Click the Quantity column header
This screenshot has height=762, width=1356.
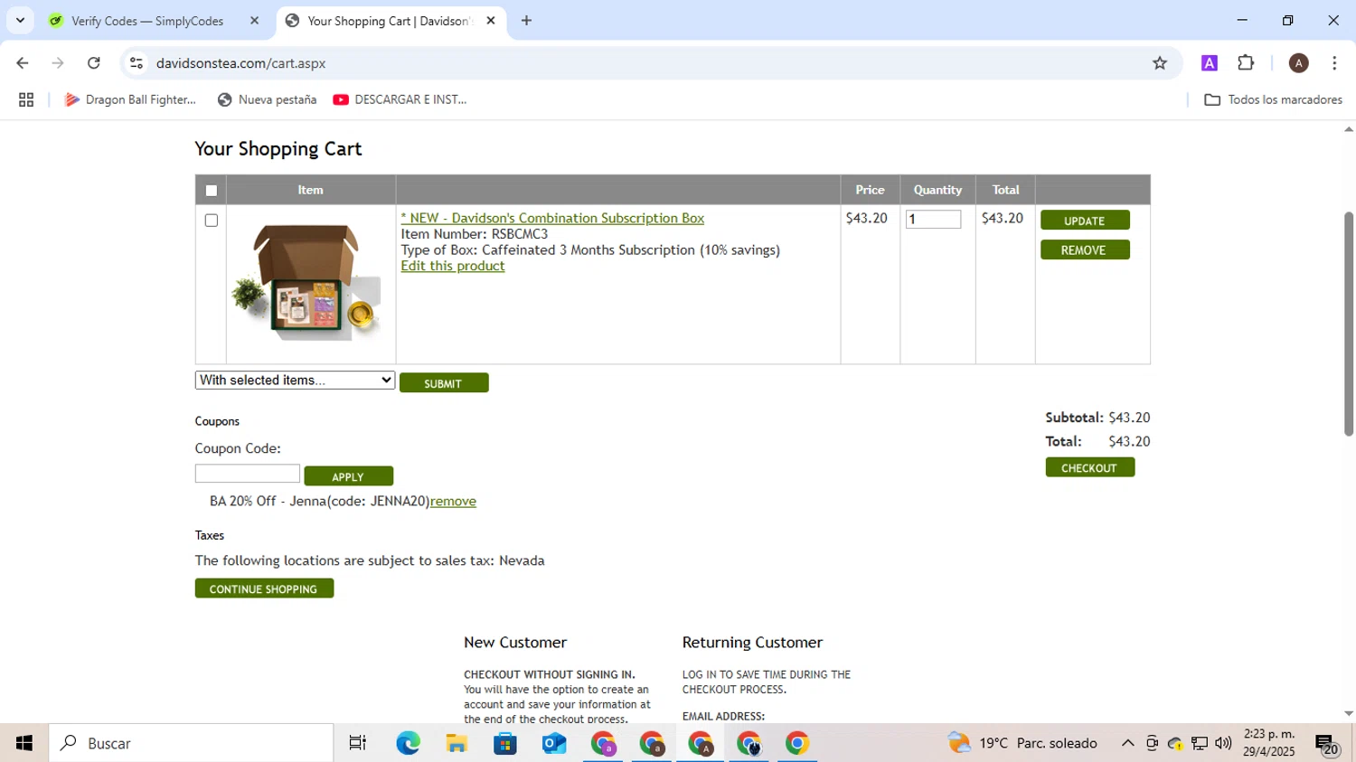(x=937, y=190)
